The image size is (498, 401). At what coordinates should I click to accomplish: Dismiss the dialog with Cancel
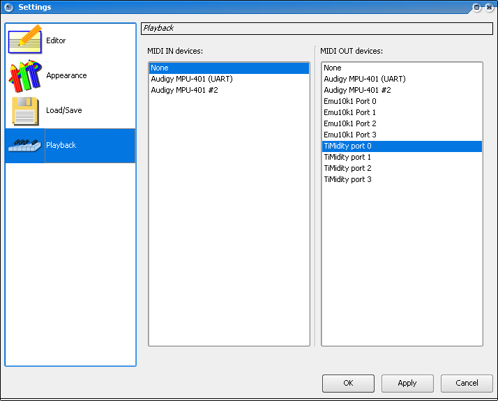(x=467, y=384)
